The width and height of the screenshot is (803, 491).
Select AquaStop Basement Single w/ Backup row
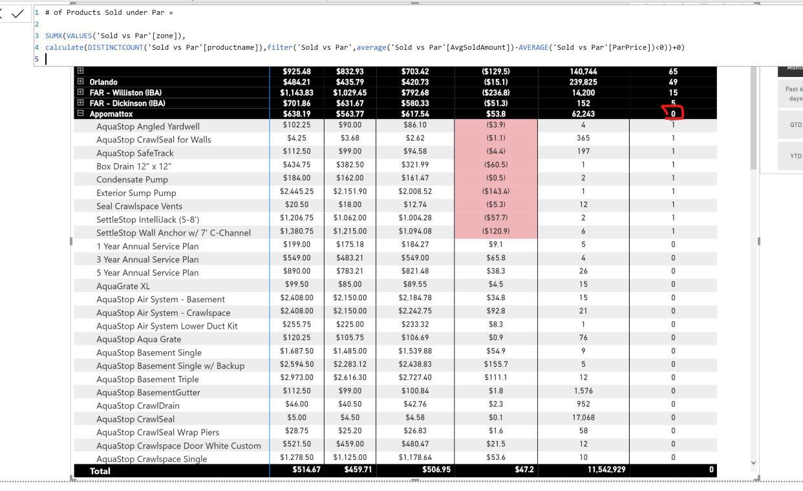click(171, 366)
